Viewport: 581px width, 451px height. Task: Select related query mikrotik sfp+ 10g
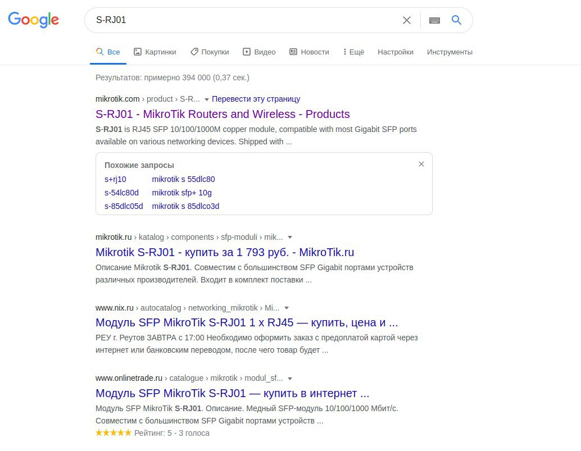coord(181,193)
